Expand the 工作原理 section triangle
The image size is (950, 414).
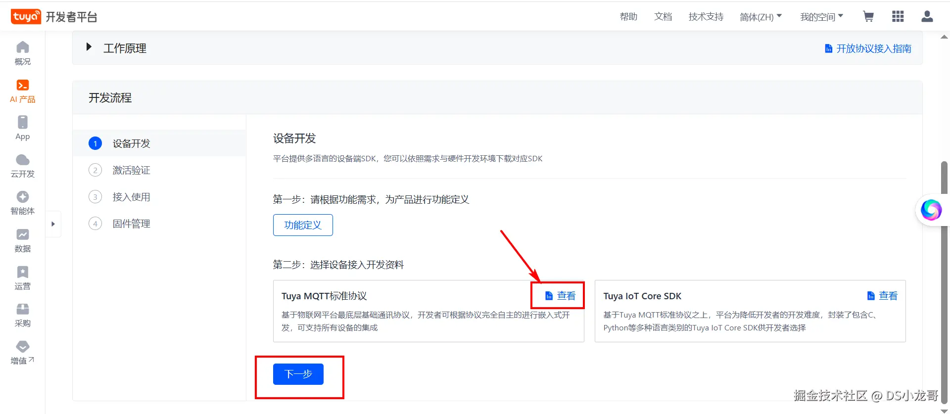click(89, 47)
